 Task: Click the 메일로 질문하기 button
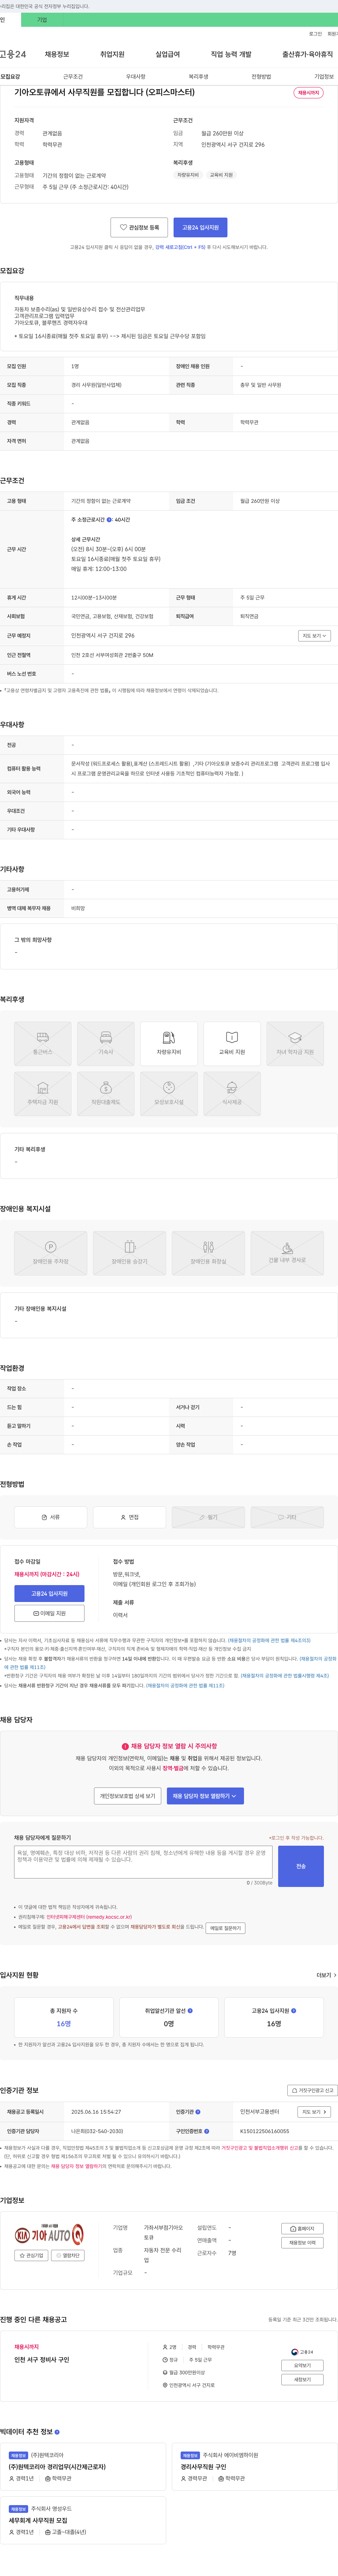coord(225,1927)
